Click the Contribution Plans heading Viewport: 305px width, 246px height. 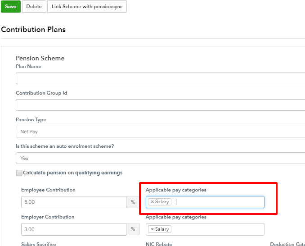coord(33,30)
